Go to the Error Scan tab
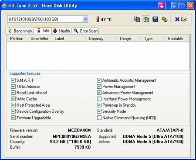 [85, 31]
